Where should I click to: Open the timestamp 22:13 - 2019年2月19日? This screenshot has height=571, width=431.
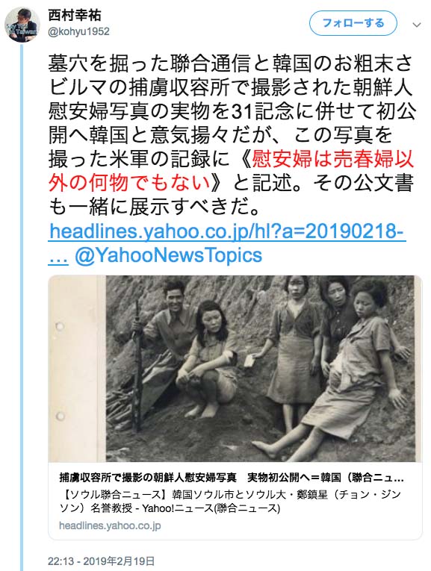click(x=102, y=561)
